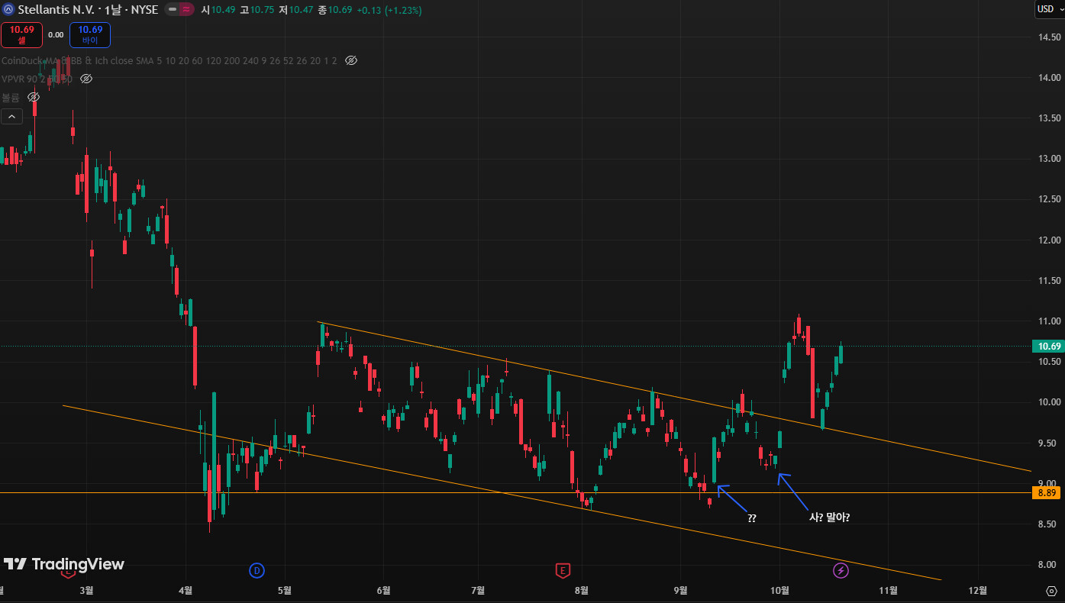Click the 7월 label on the time axis

(x=479, y=590)
